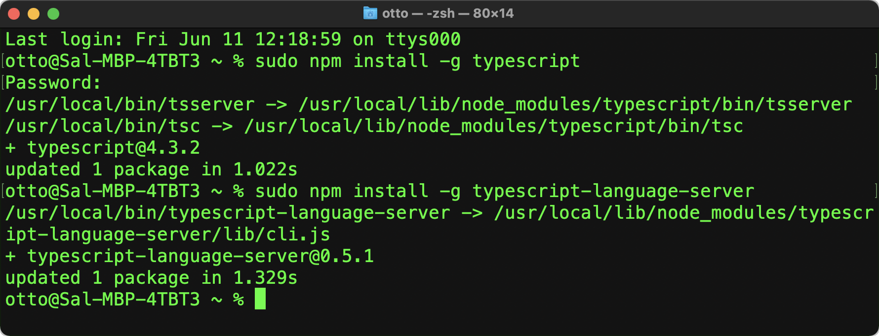Minimize the terminal with the yellow button
The image size is (879, 336).
(x=34, y=14)
